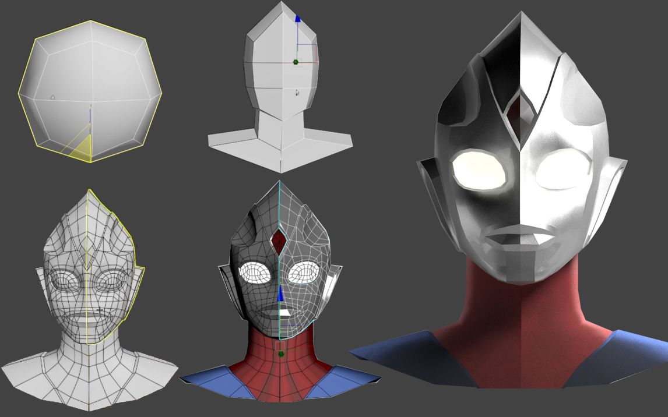Click the blue Z-axis arrow on blocky head gizmo
The height and width of the screenshot is (417, 668).
298,19
